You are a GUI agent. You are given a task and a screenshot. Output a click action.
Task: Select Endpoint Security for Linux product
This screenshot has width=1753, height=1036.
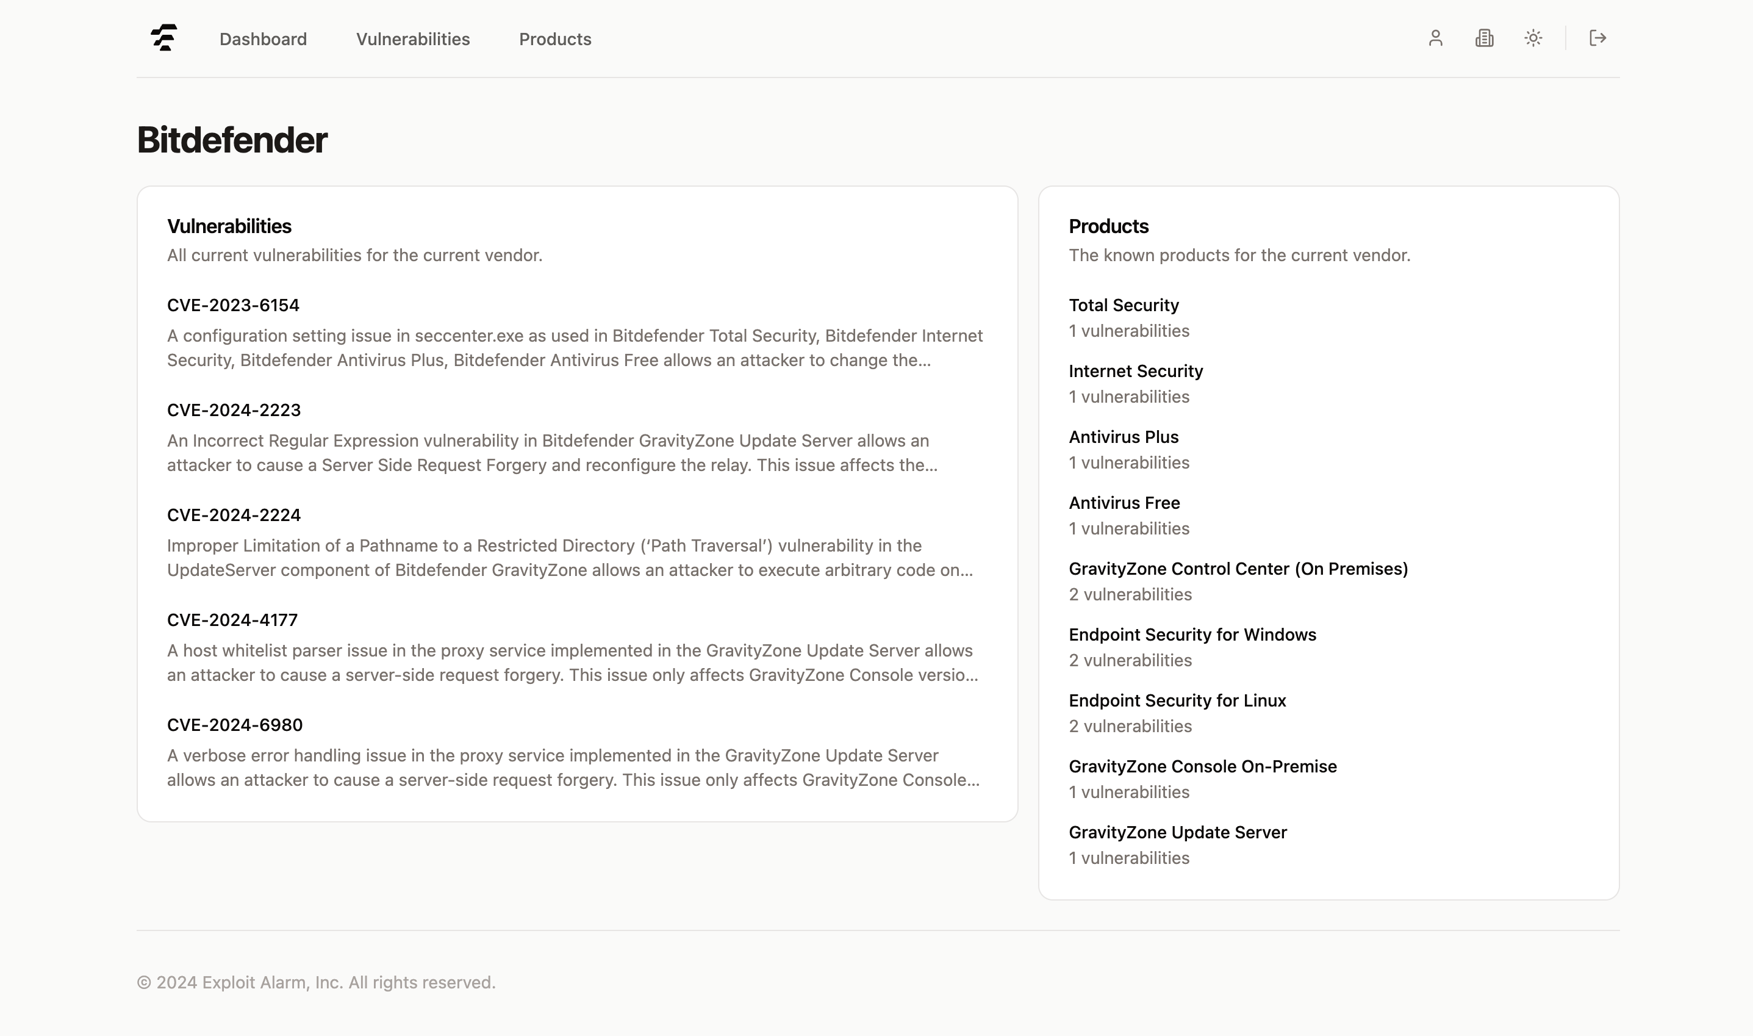1177,701
